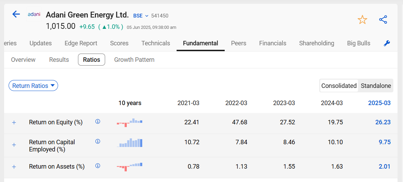
Task: Expand the Return on Equity row
Action: [14, 122]
